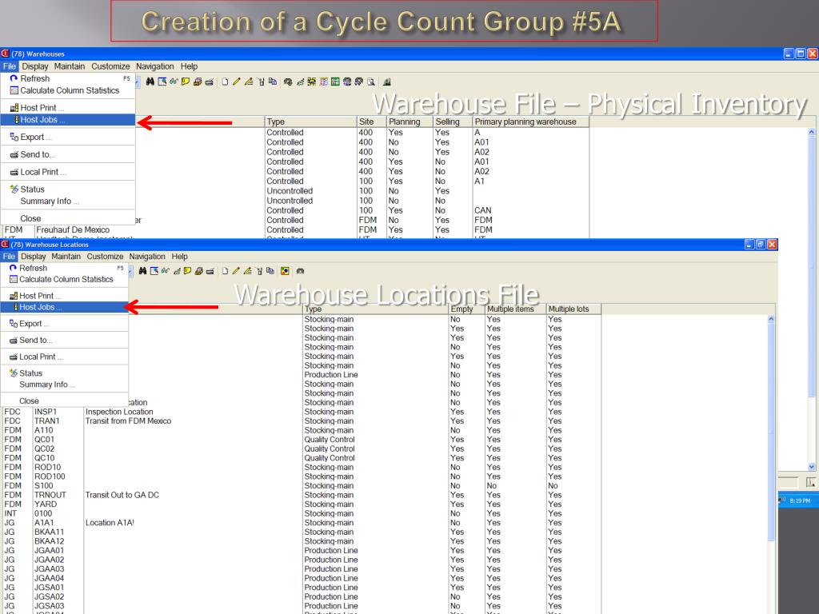The image size is (819, 614).
Task: Click blank page Create icon in Warehouses toolbar
Action: pyautogui.click(x=225, y=82)
